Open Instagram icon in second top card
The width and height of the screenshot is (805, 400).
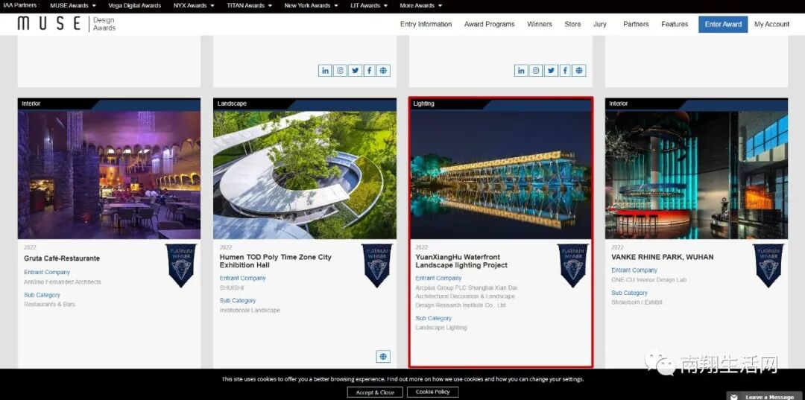340,71
